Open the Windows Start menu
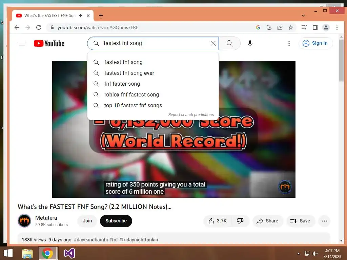Screen dimensions: 347x260 (8, 253)
